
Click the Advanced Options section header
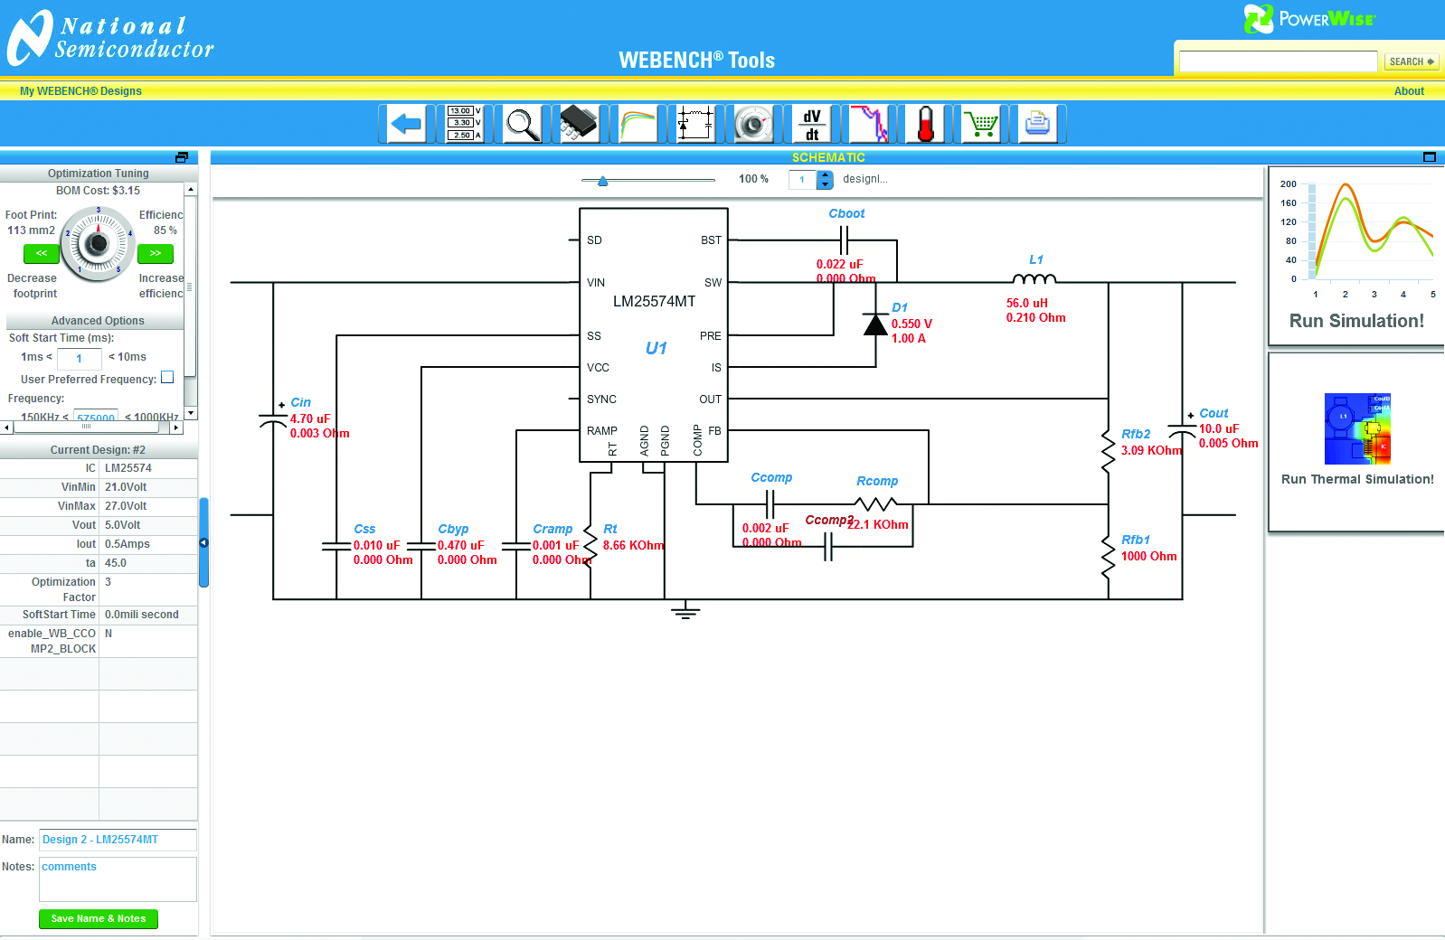click(98, 321)
